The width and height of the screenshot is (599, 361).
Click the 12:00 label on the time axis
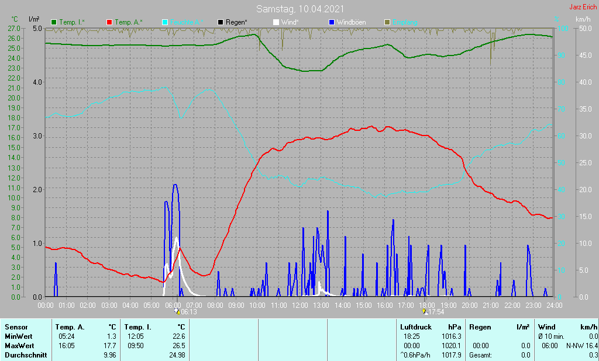click(x=300, y=306)
